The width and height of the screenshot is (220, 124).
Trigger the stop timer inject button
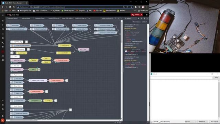coord(11,82)
